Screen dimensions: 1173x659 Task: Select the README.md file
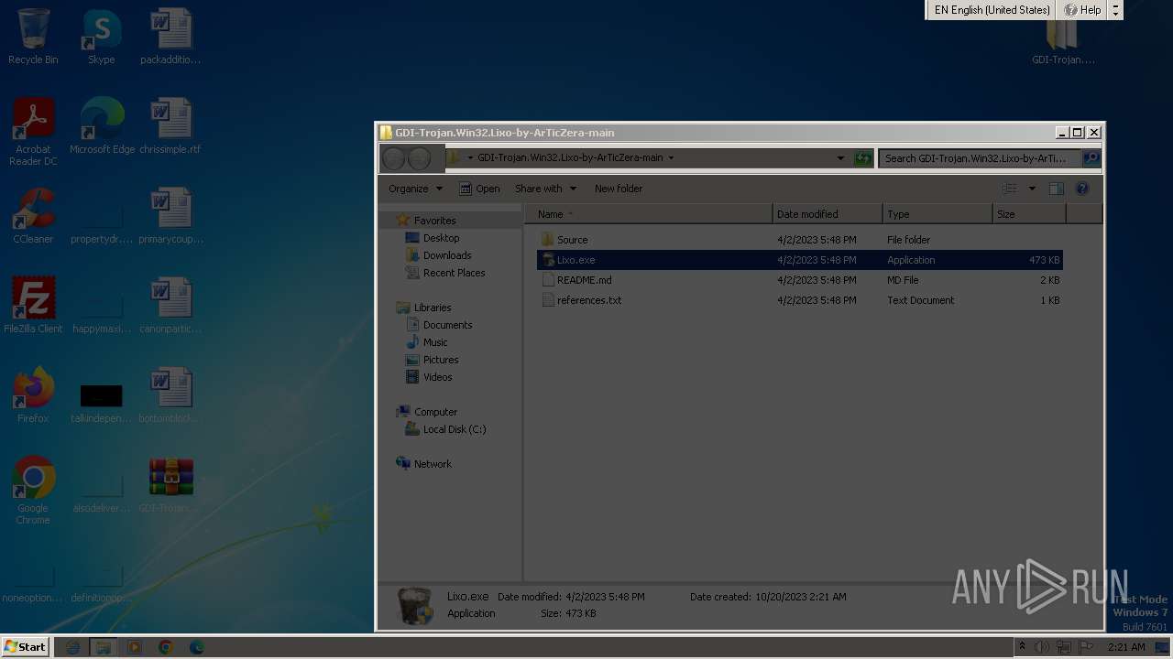800,280
